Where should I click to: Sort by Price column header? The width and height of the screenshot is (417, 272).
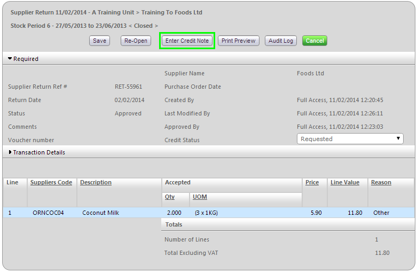tap(312, 182)
